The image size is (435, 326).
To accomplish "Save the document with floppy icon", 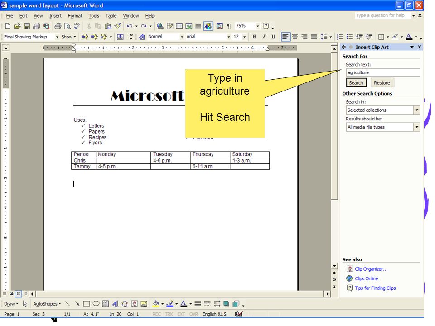I will coord(27,26).
